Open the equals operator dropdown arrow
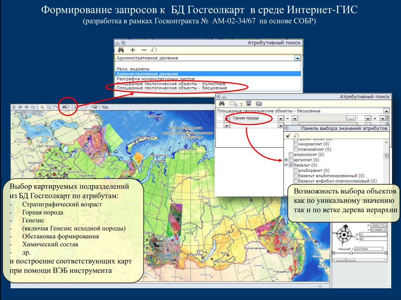The width and height of the screenshot is (401, 300). click(294, 118)
